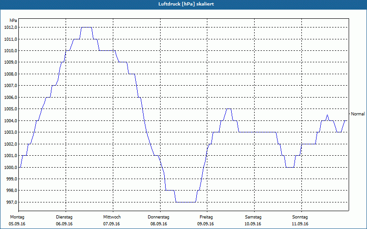The width and height of the screenshot is (367, 229).
Task: Click the 1007,0 axis value
Action: [x=11, y=86]
